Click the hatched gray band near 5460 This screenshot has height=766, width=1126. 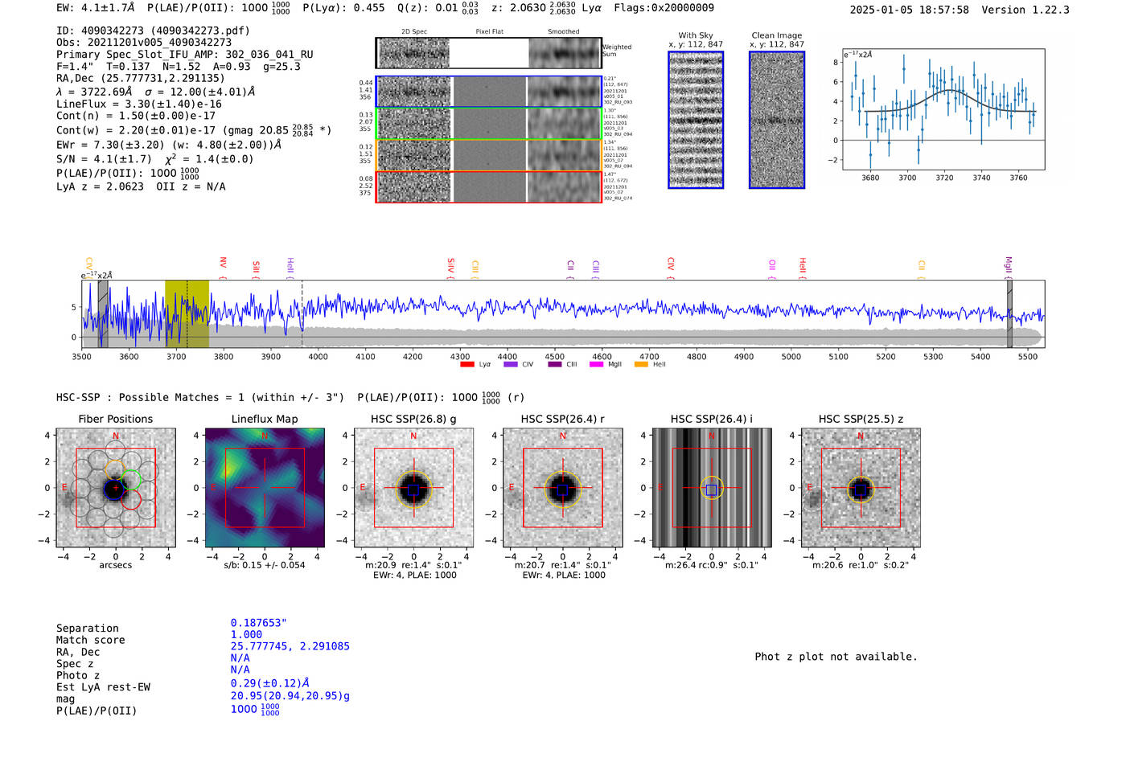point(1009,313)
